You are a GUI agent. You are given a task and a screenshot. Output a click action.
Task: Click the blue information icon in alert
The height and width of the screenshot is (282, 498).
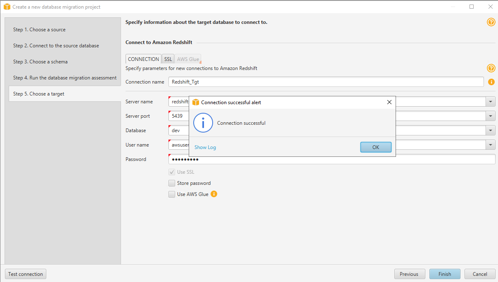[203, 123]
